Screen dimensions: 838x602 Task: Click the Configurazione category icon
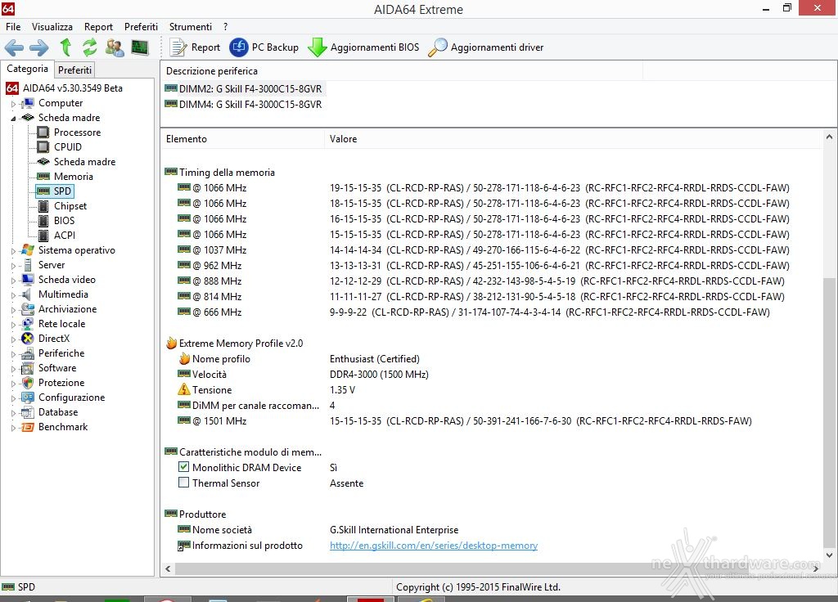[x=28, y=398]
